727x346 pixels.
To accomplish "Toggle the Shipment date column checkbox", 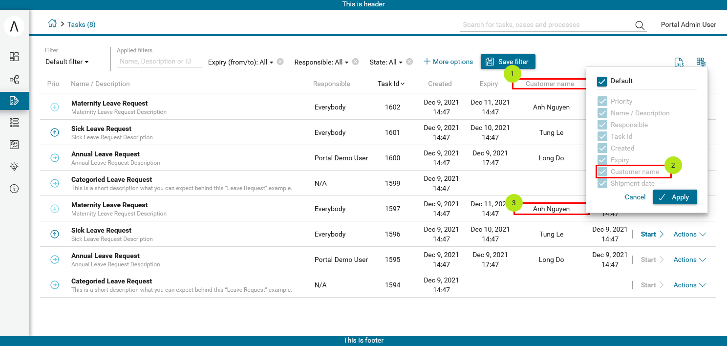I will (602, 183).
